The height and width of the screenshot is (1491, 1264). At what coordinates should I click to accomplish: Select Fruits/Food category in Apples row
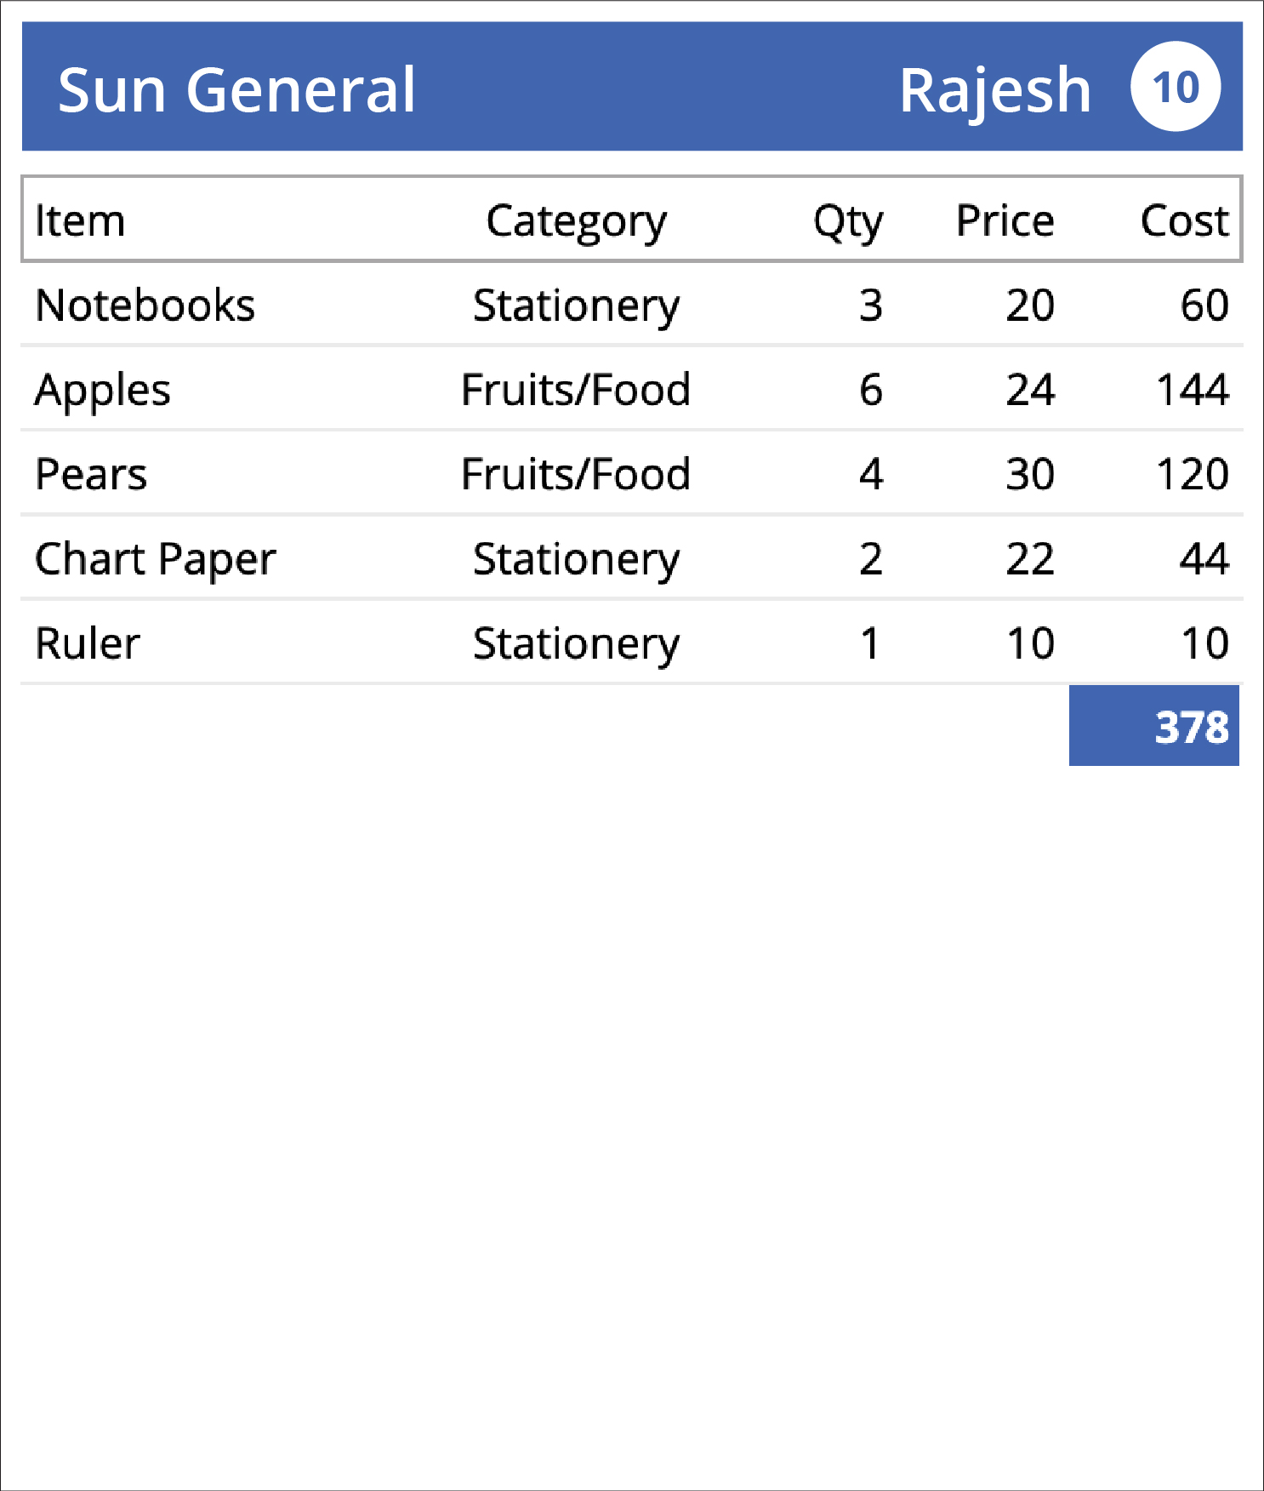point(576,390)
